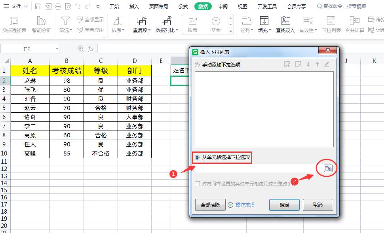Viewport: 384px width, 233px height.
Task: Switch to the 插入 tab
Action: pyautogui.click(x=134, y=7)
